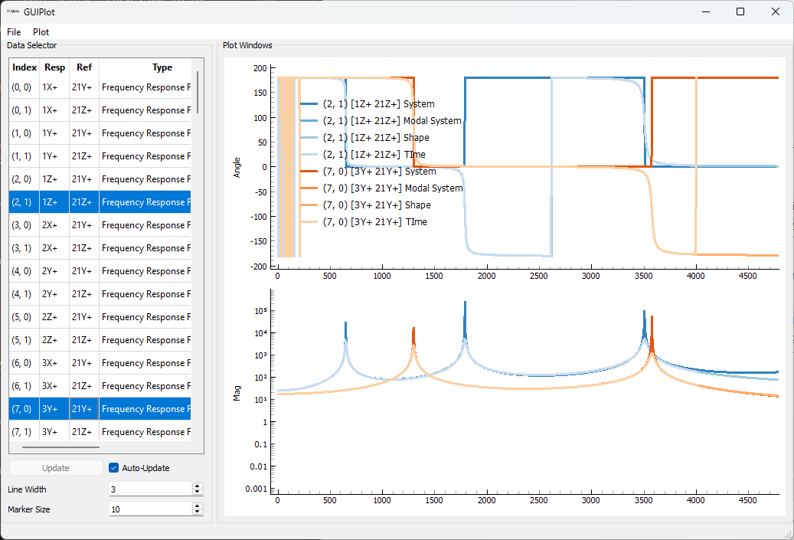794x540 pixels.
Task: Decrease Marker Size using the down stepper arrow
Action: [198, 512]
